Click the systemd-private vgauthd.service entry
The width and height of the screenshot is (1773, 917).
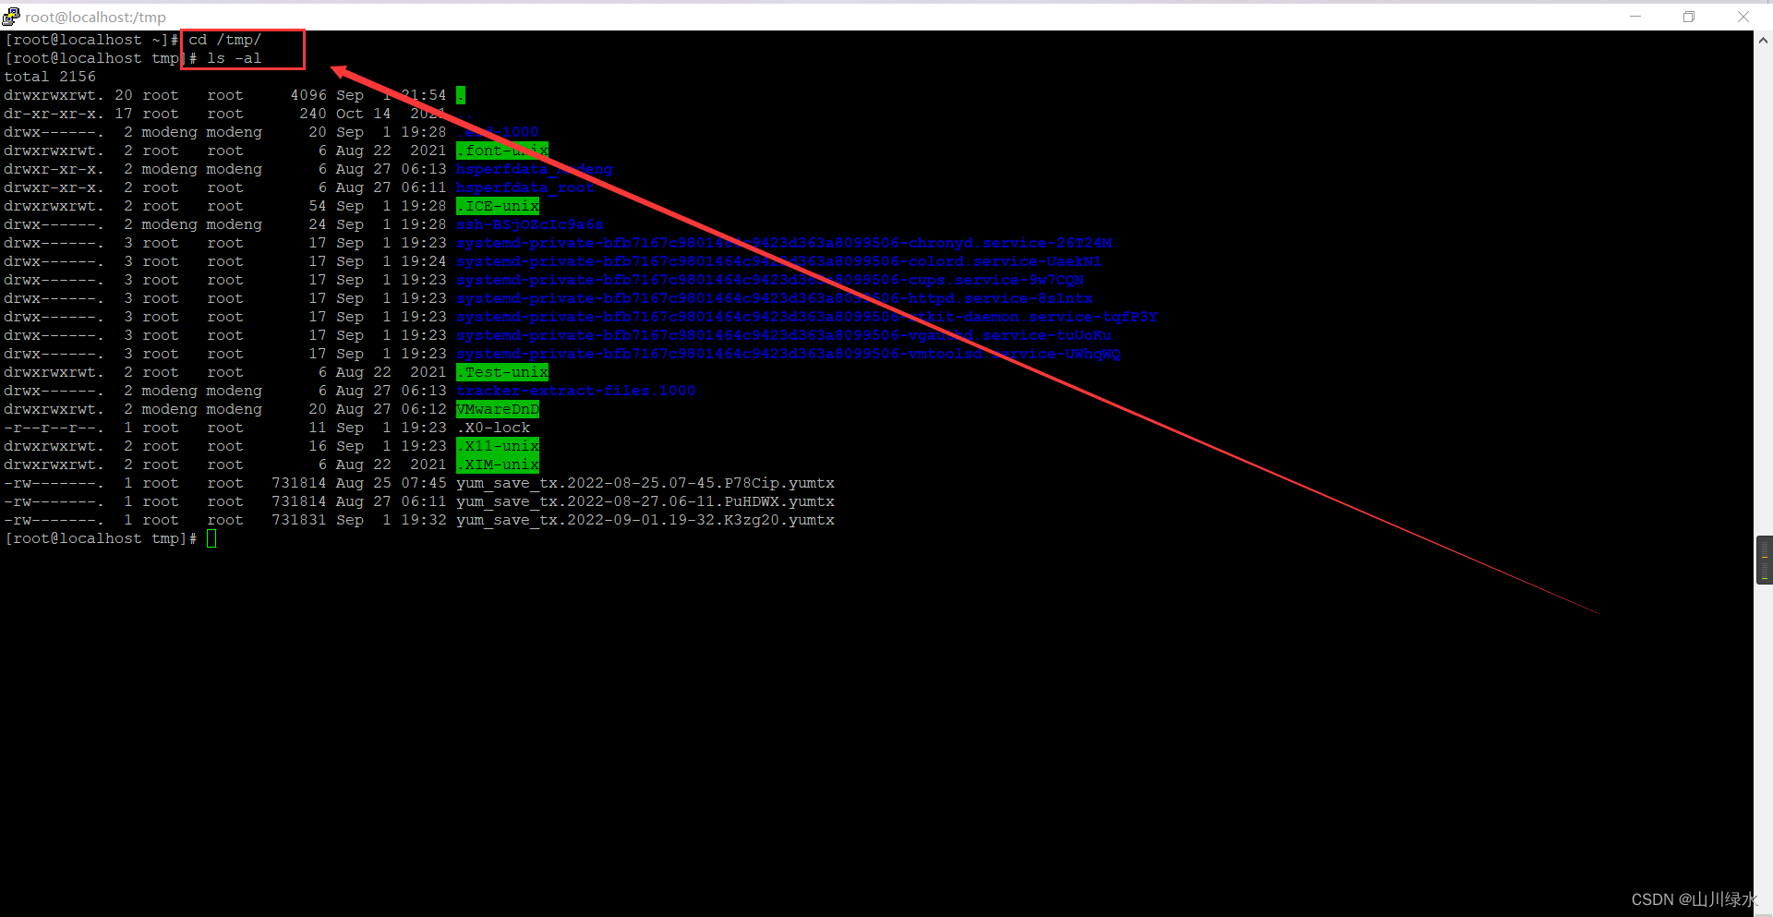pos(784,335)
